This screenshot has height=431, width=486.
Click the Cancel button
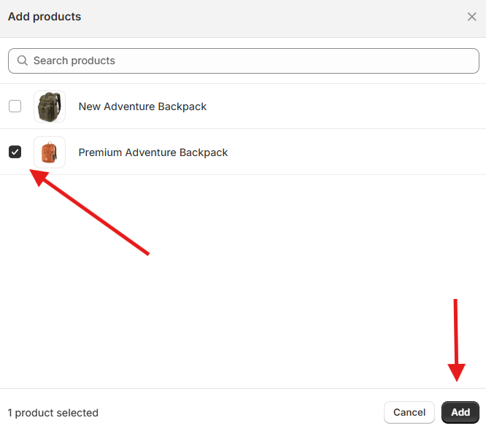click(x=409, y=413)
